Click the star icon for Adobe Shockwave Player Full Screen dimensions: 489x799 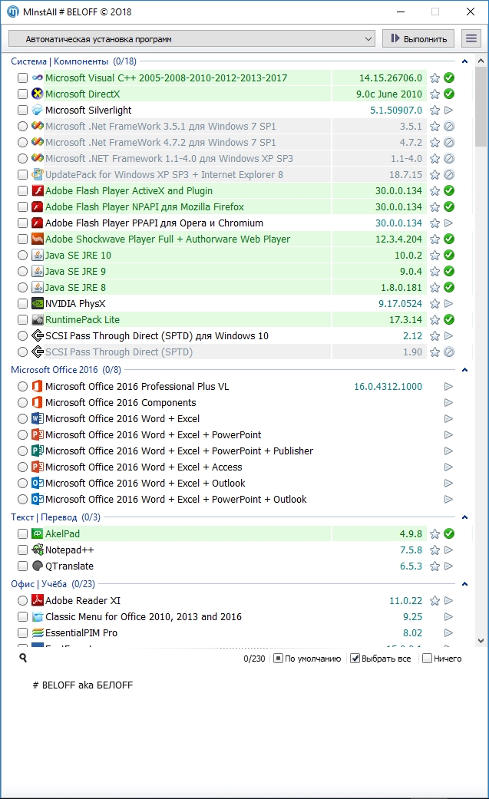tap(434, 239)
